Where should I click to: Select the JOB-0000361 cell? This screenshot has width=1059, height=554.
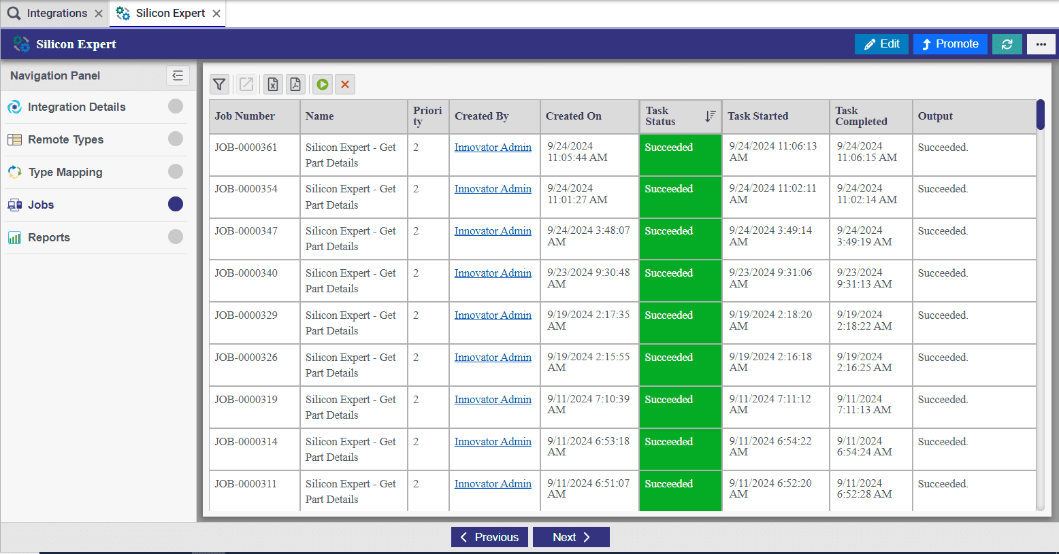pos(255,155)
